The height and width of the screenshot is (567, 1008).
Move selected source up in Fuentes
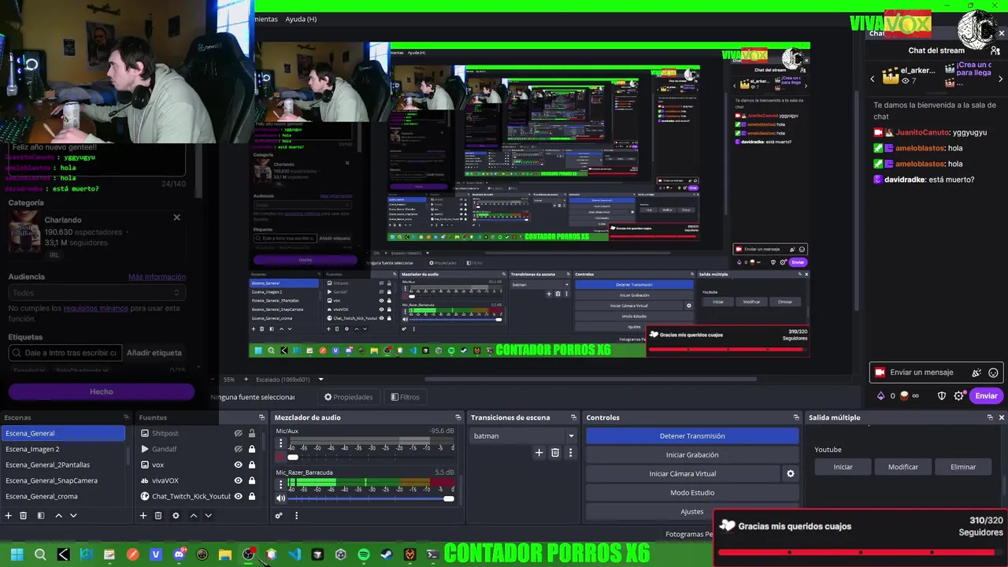click(193, 516)
